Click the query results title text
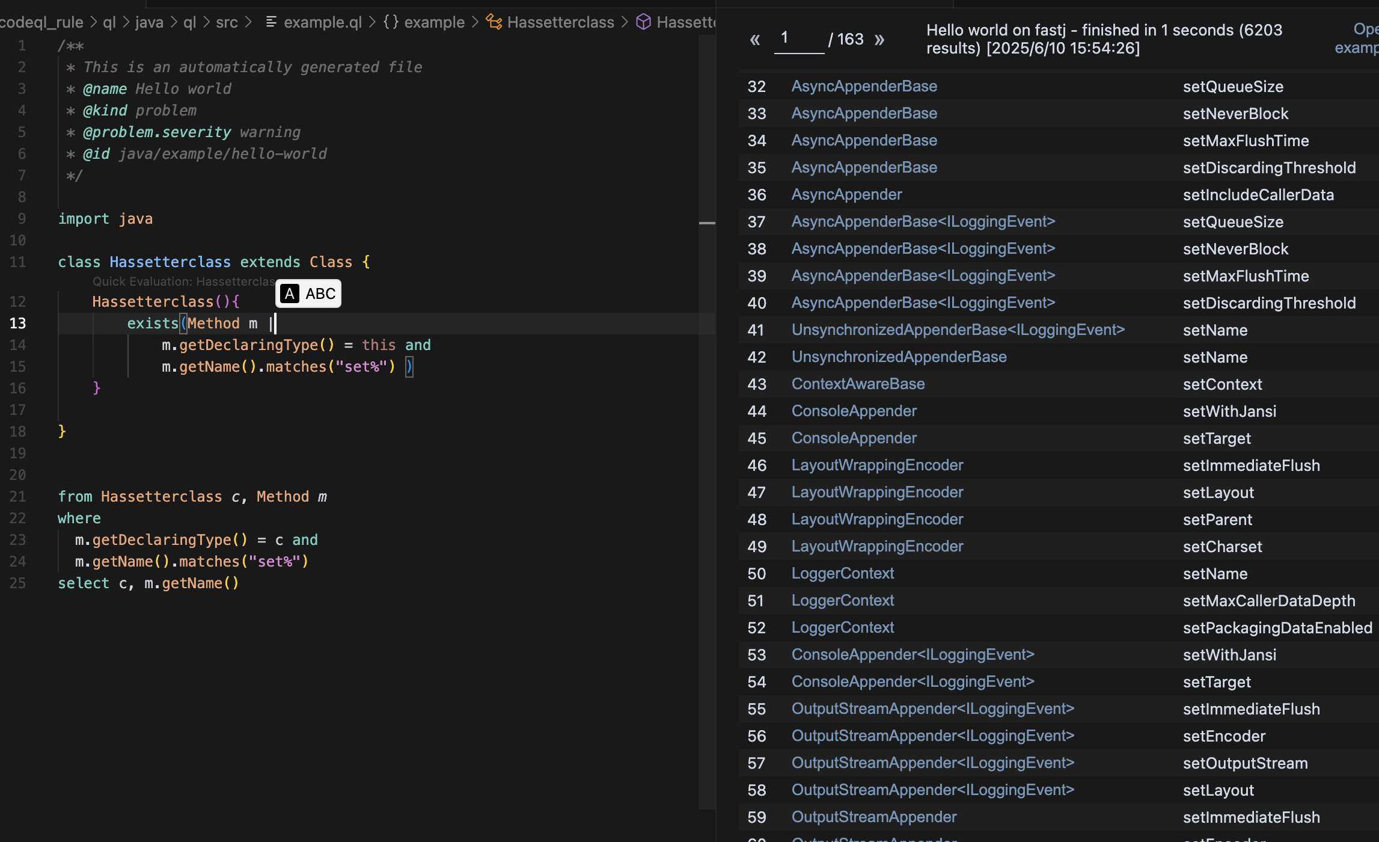 pos(1104,39)
